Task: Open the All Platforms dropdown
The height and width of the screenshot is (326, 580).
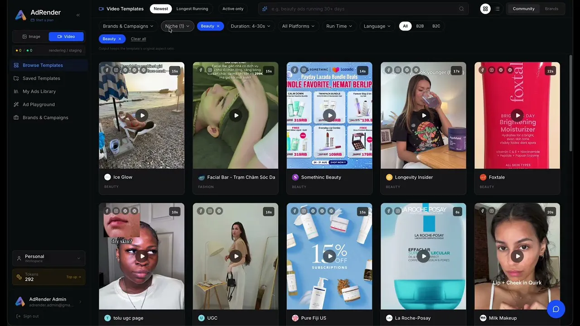Action: coord(298,26)
